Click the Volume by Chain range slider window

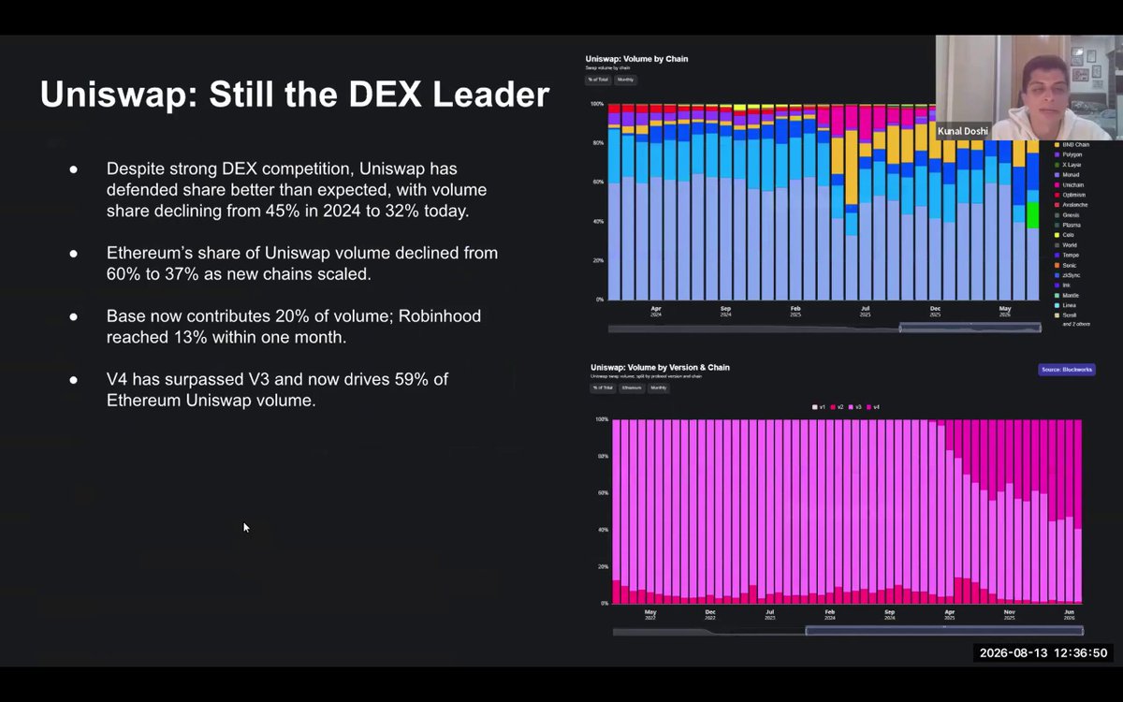point(970,328)
